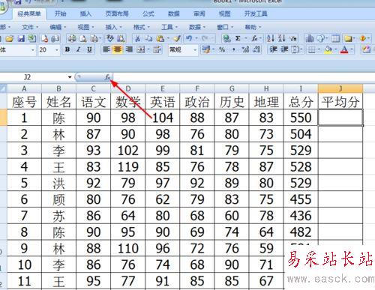Toggle Merge and Center
Image resolution: width=375 pixels, height=290 pixels.
click(x=140, y=49)
